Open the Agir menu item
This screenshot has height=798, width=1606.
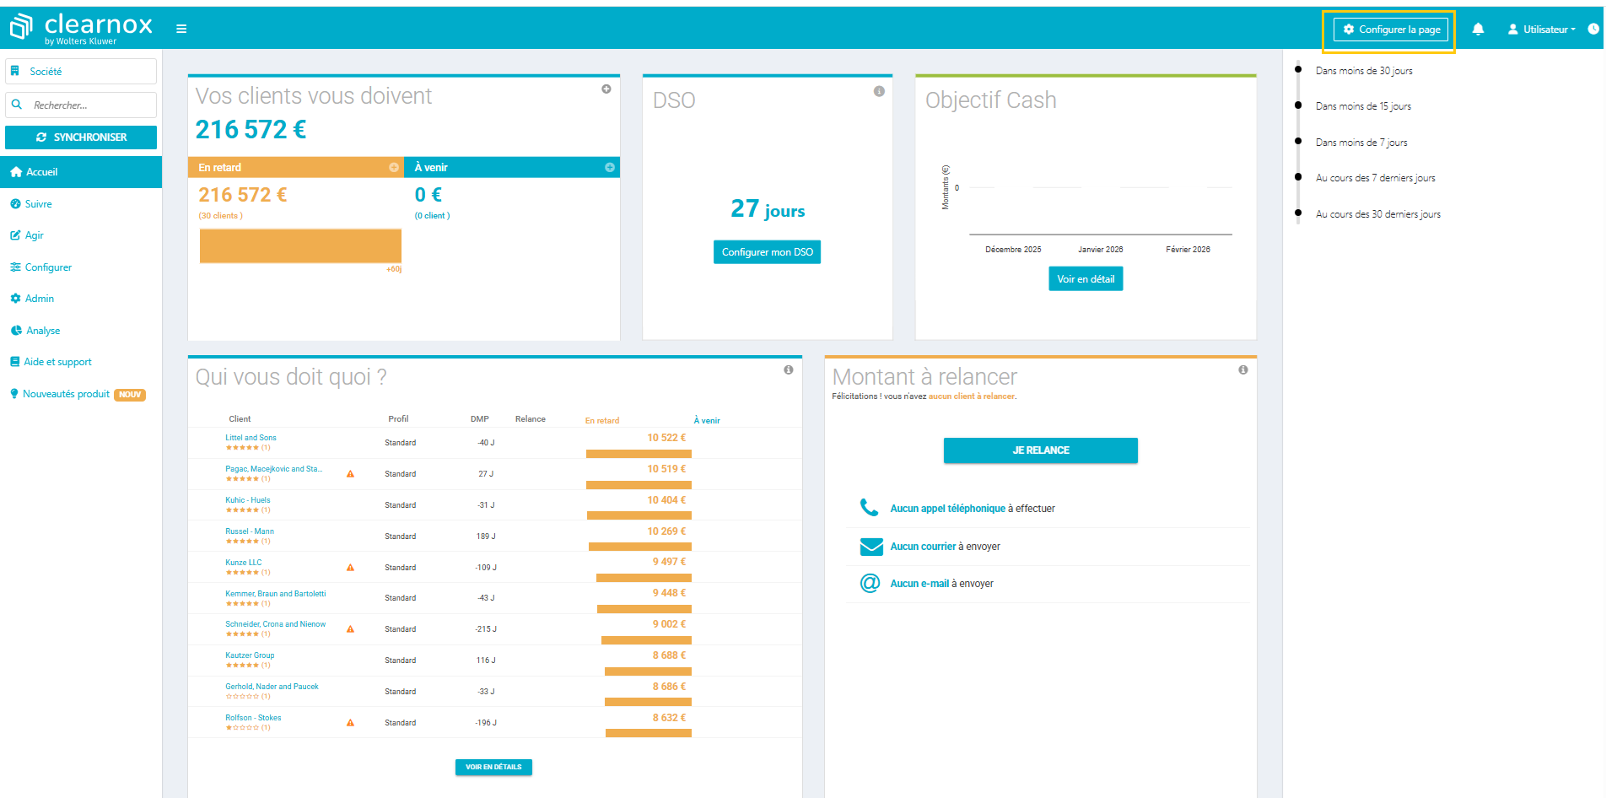[27, 235]
